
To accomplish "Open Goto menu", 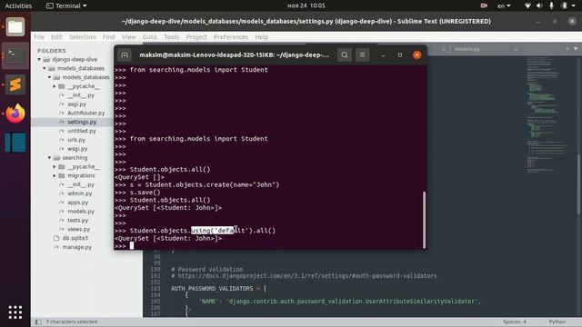I will [149, 36].
